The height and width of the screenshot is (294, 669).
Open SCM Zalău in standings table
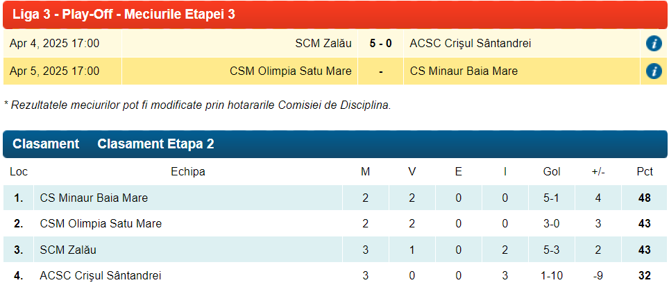(x=68, y=250)
